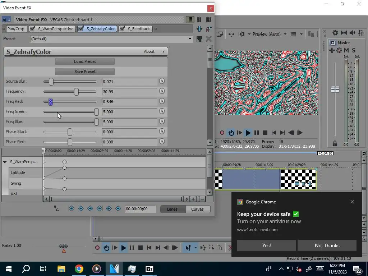Screen dimensions: 368x276
Task: Toggle sync cursor lock icon in keyframe controls
Action: click(x=56, y=209)
